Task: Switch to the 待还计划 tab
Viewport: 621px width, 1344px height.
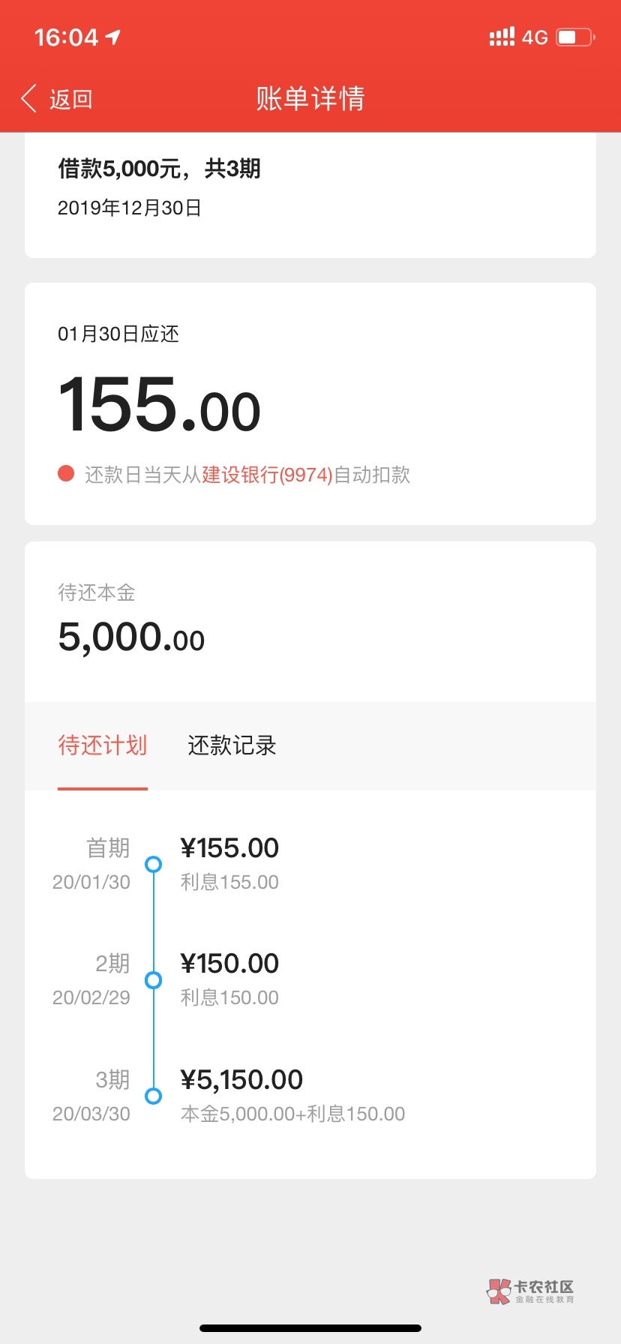Action: tap(103, 745)
